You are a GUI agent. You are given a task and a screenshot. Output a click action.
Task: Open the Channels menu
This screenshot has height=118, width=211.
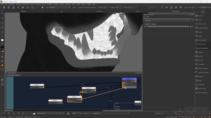26,4
